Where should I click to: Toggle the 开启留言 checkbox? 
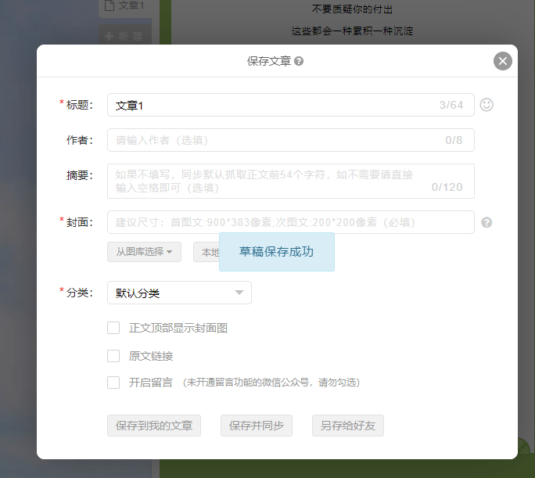pos(113,383)
